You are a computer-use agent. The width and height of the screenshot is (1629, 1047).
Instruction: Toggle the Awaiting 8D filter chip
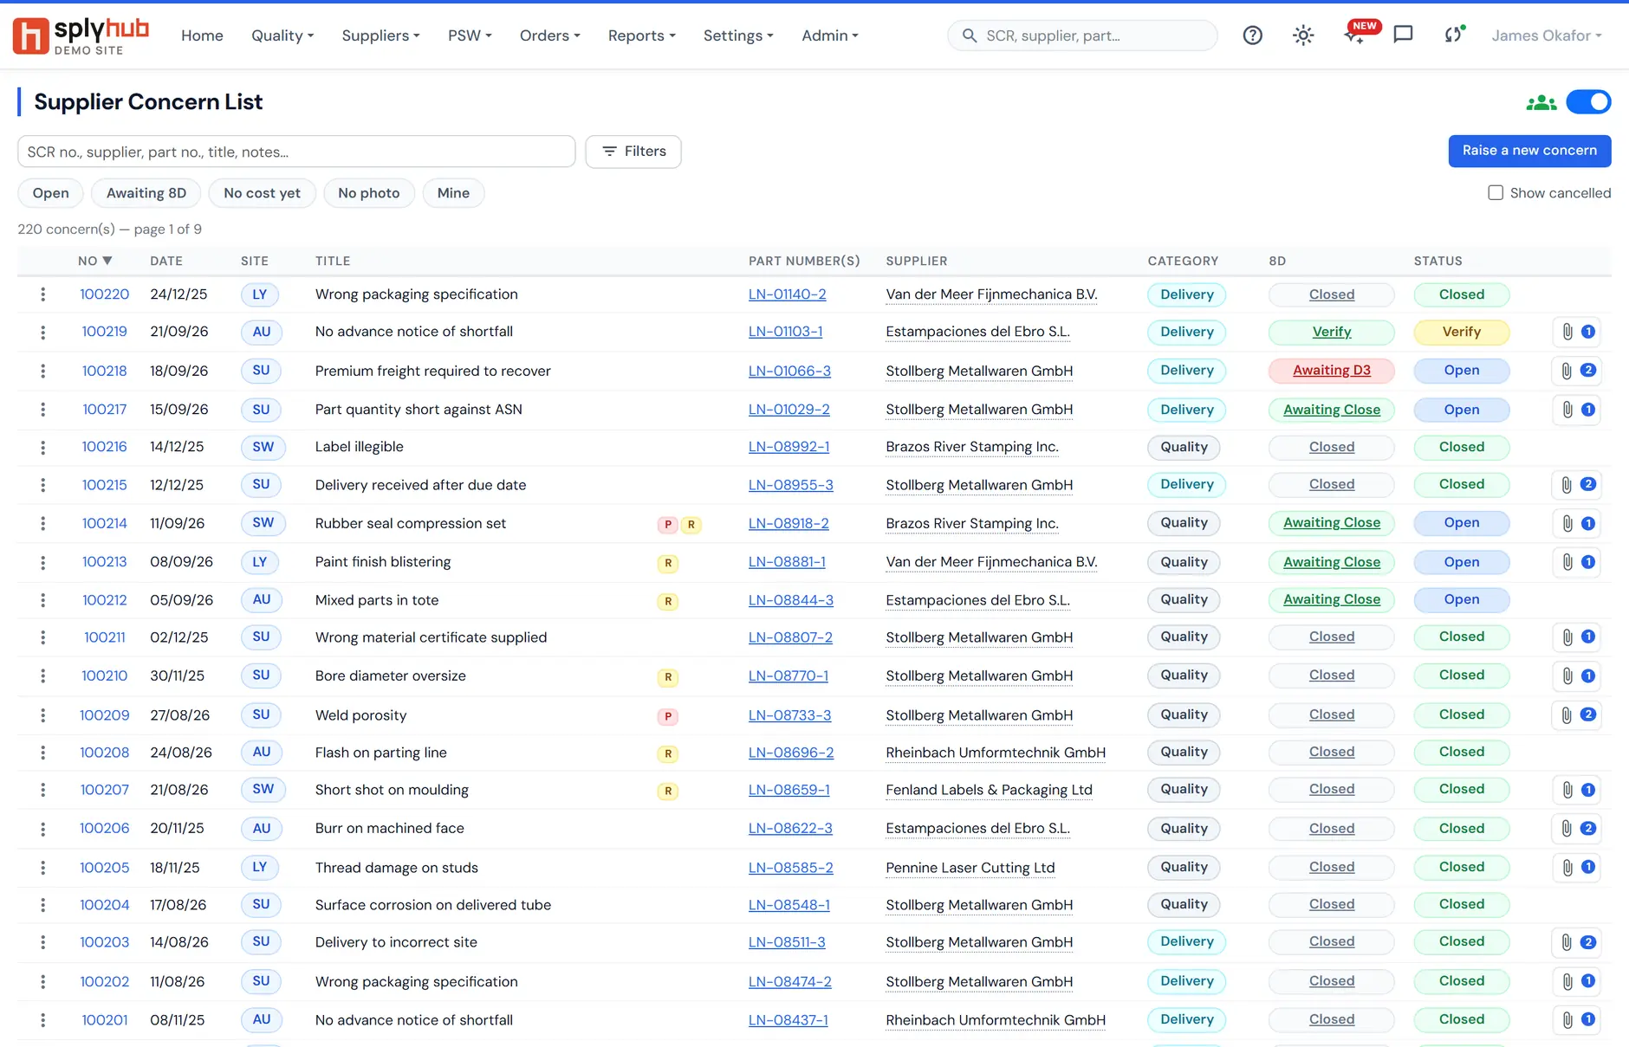[x=146, y=193]
